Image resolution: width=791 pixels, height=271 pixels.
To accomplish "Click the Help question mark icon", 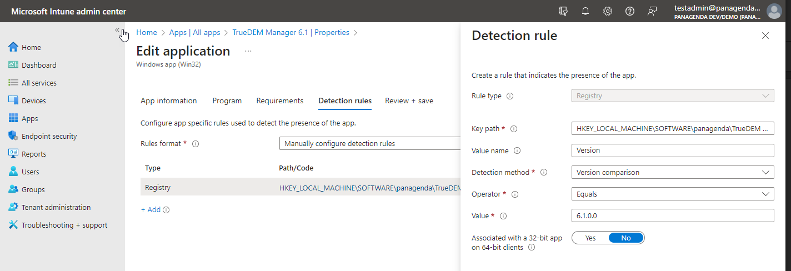I will point(630,11).
